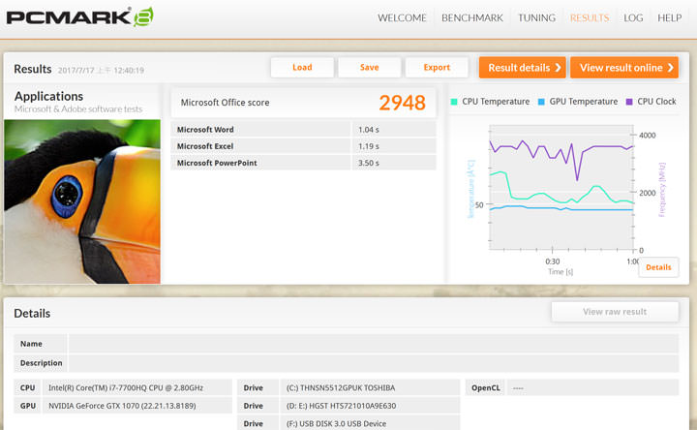697x430 pixels.
Task: Export the benchmark result
Action: click(x=437, y=68)
